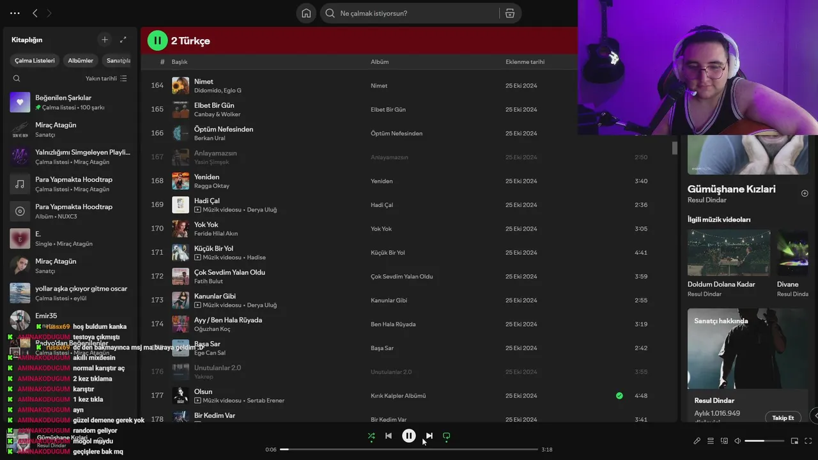The height and width of the screenshot is (460, 818).
Task: Open the play queue icon
Action: (711, 441)
